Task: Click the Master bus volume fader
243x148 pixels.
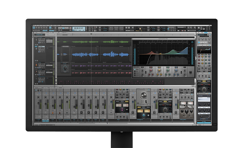Action: [111, 102]
